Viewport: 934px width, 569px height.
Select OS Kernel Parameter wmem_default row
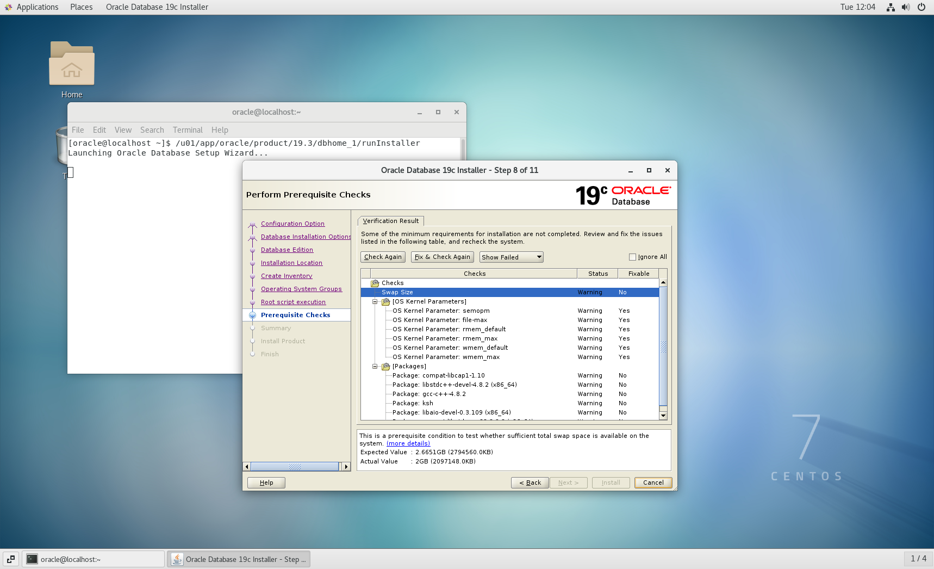click(510, 348)
